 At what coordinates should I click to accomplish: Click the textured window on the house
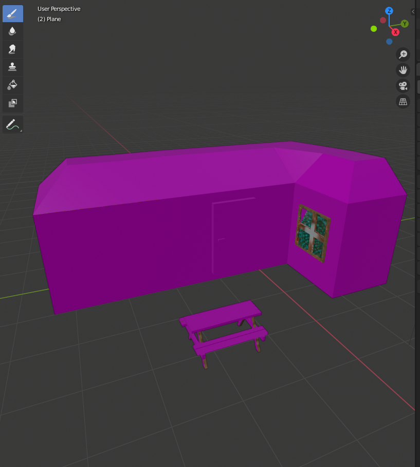click(x=313, y=233)
